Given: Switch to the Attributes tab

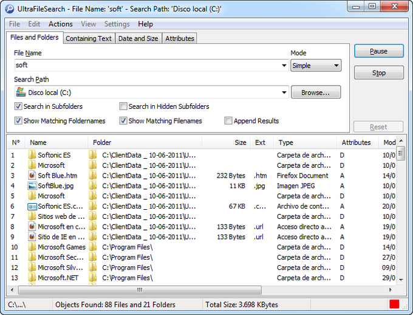Looking at the screenshot, I should 180,38.
